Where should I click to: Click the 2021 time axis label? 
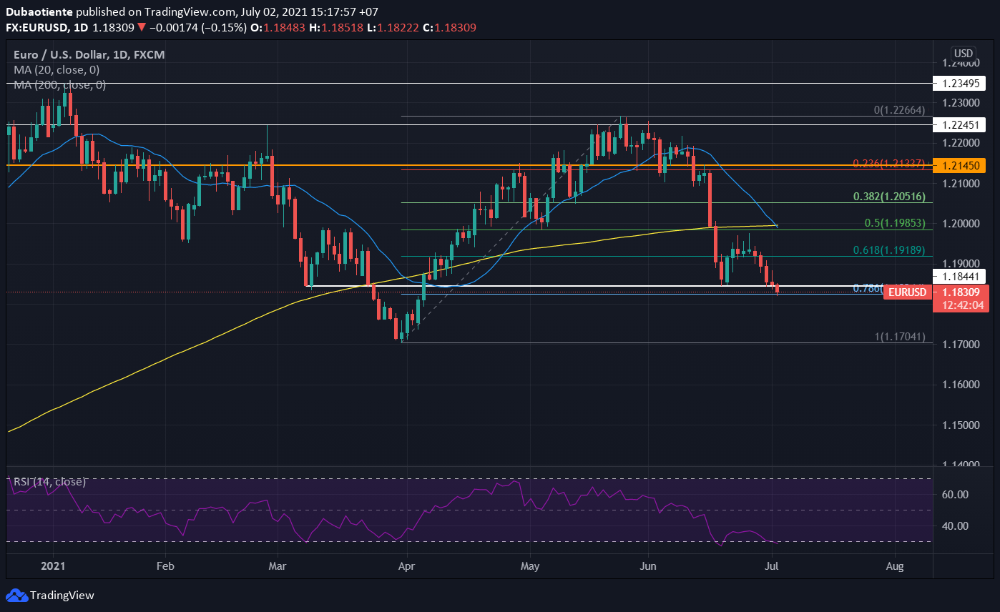pyautogui.click(x=53, y=566)
